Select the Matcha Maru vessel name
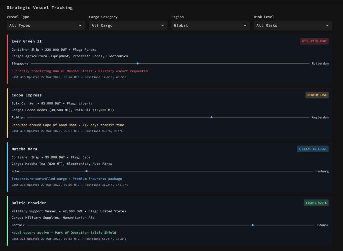Image resolution: width=343 pixels, height=251 pixels. [24, 149]
